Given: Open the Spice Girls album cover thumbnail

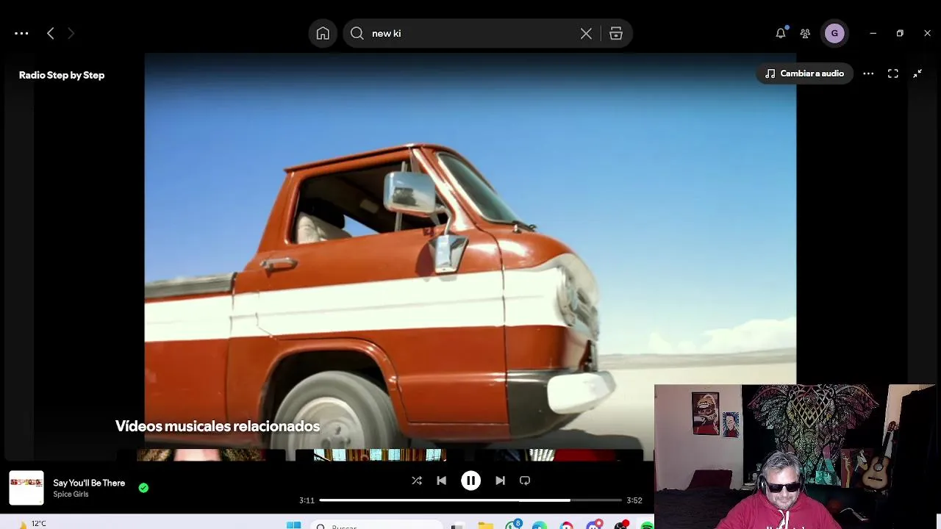Looking at the screenshot, I should click(26, 488).
